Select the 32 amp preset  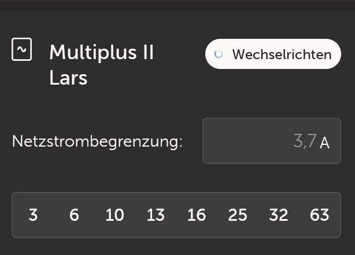(x=279, y=215)
